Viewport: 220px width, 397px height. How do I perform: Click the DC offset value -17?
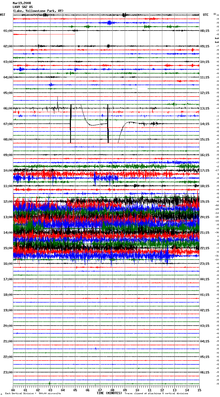[217, 170]
